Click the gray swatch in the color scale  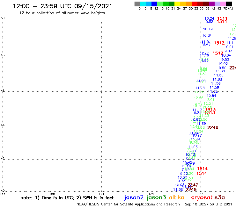click(x=137, y=4)
